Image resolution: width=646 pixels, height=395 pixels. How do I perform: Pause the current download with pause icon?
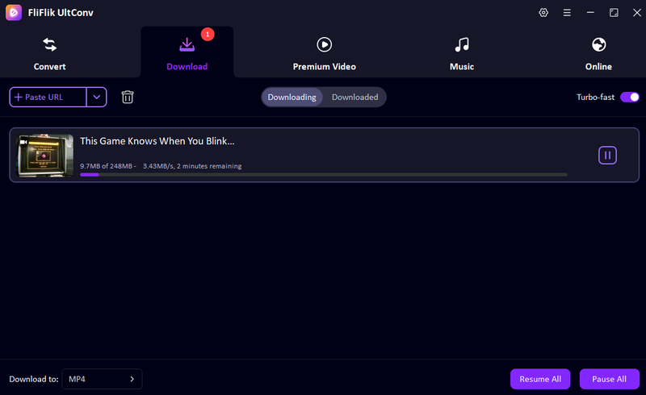click(x=607, y=155)
